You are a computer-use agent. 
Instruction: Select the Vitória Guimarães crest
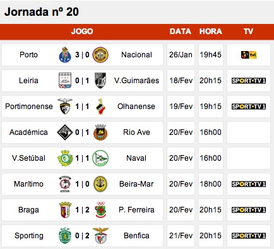click(100, 81)
